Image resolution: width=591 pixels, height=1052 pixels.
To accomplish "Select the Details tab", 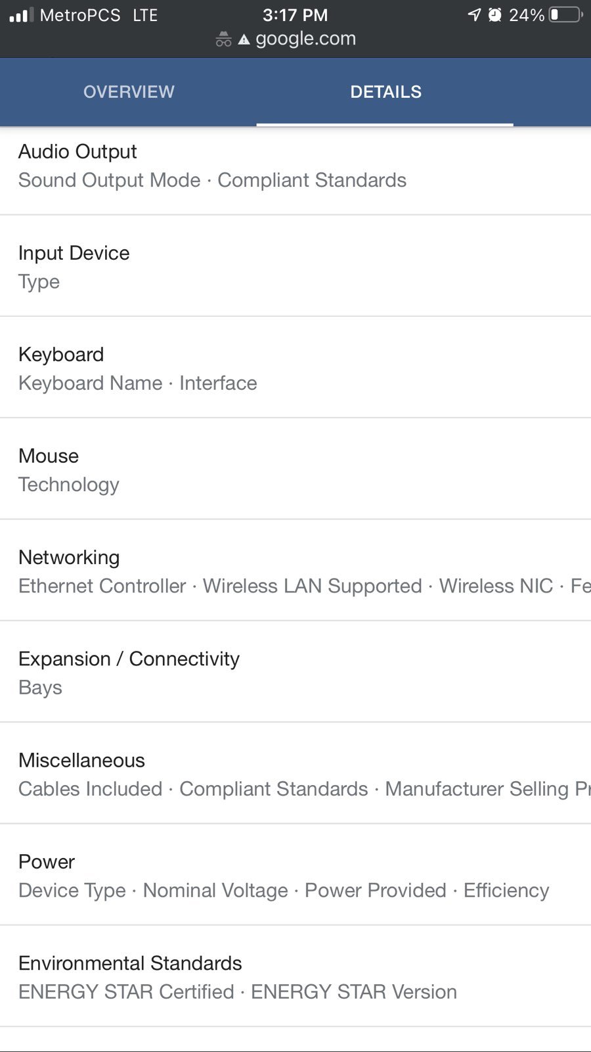I will click(x=385, y=92).
